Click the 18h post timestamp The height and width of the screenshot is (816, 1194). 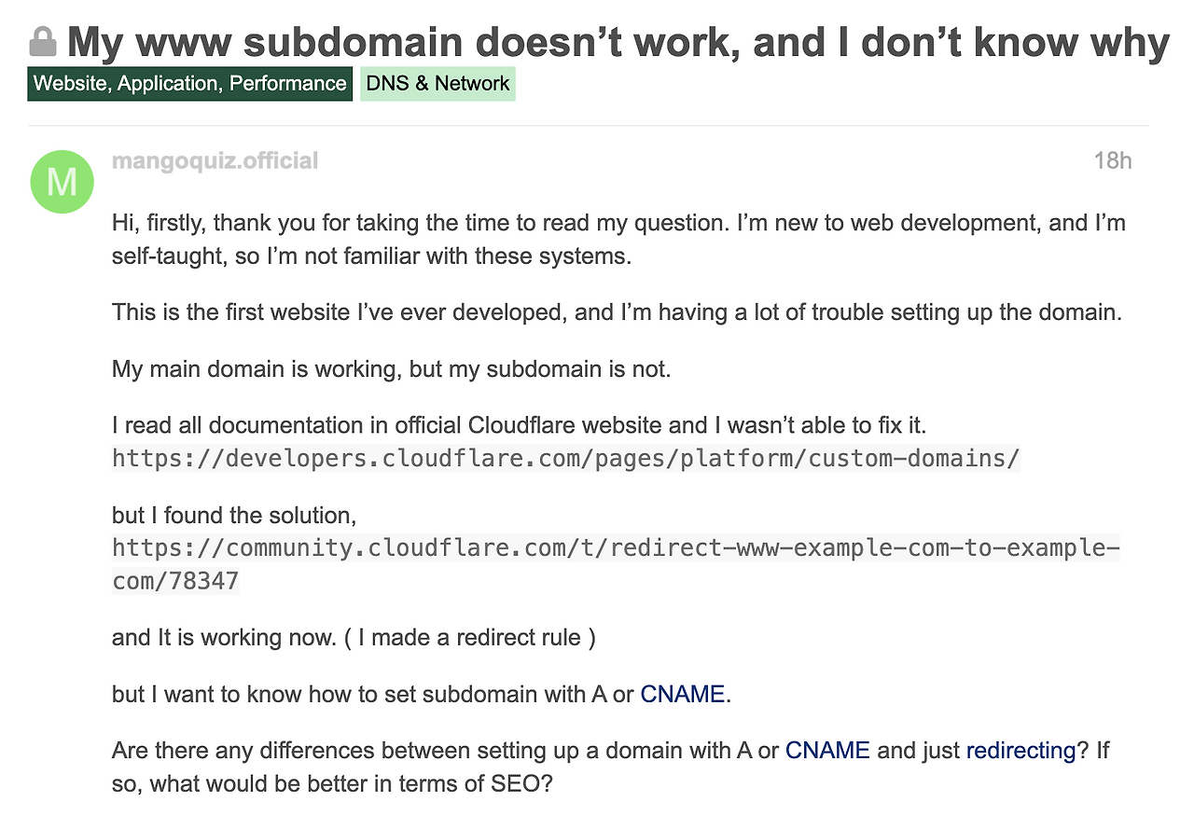tap(1113, 160)
